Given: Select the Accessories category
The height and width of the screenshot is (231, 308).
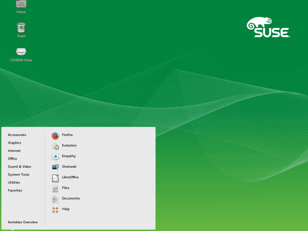Looking at the screenshot, I should (17, 135).
